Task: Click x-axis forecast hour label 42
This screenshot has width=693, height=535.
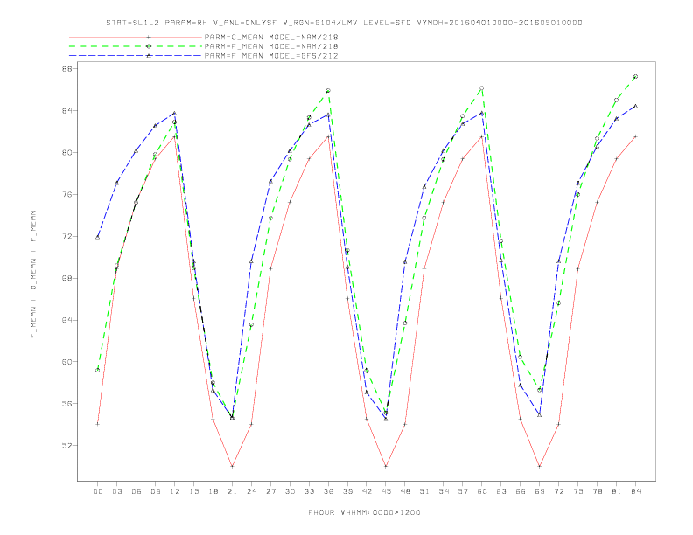Action: (367, 491)
